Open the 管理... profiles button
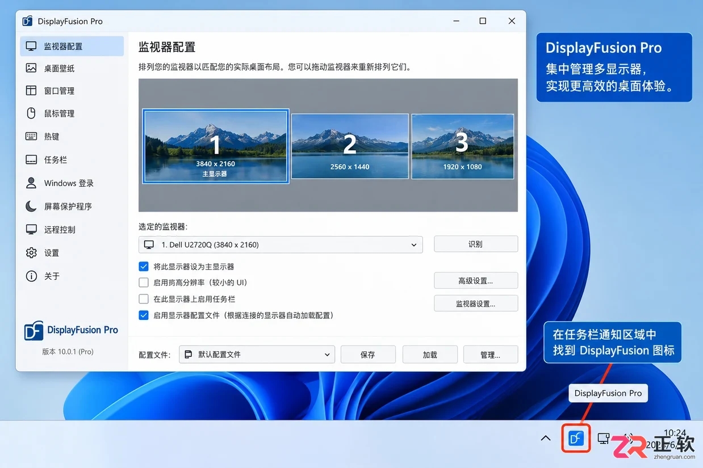The height and width of the screenshot is (468, 703). point(491,355)
